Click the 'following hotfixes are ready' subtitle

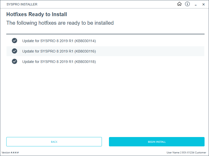tap(60, 23)
